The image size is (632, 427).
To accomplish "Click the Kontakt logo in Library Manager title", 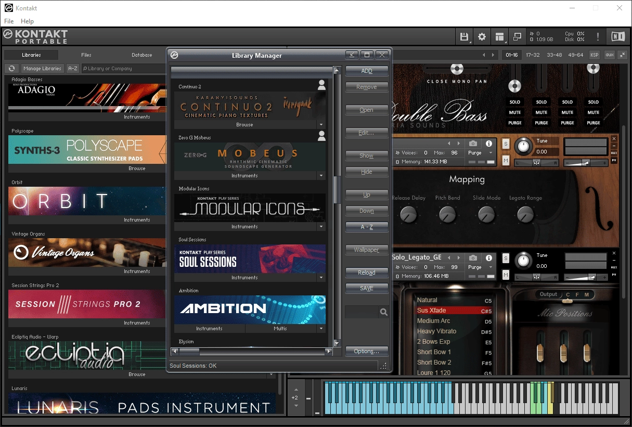I will 175,55.
